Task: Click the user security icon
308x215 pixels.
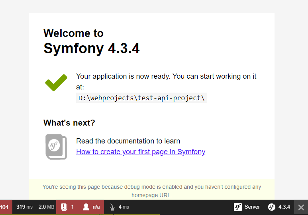Action: (x=86, y=207)
